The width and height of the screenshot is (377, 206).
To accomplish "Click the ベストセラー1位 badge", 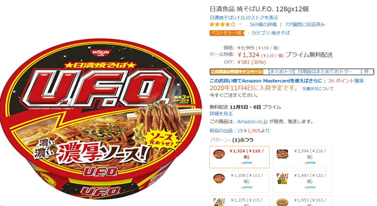I will pyautogui.click(x=227, y=33).
